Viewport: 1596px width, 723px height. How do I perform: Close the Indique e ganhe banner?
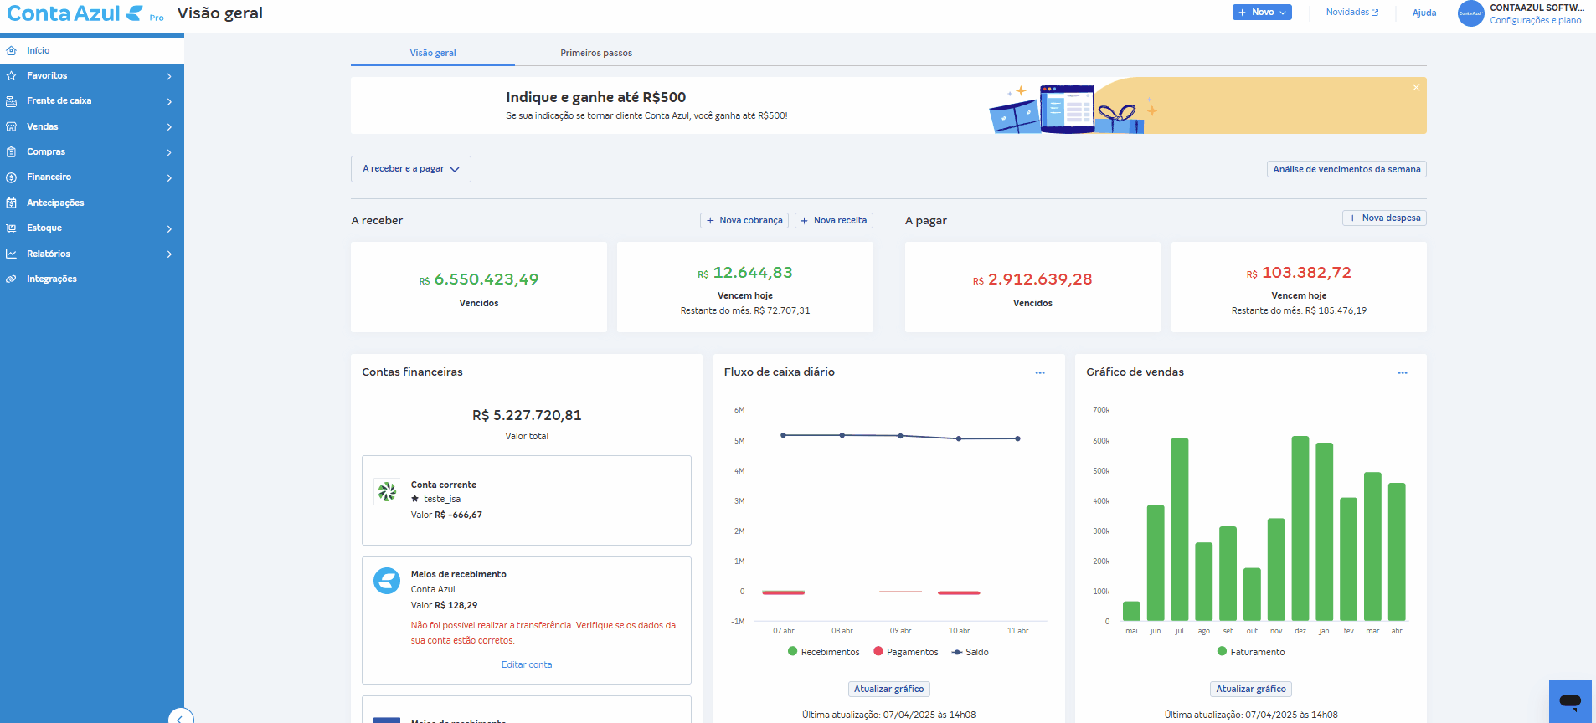(x=1416, y=88)
